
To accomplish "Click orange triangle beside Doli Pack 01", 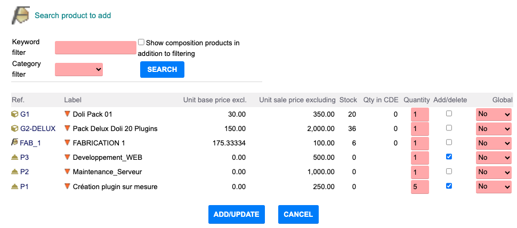I will (67, 114).
